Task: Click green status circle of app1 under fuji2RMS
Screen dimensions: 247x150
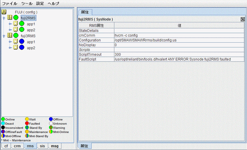Action: coord(22,24)
